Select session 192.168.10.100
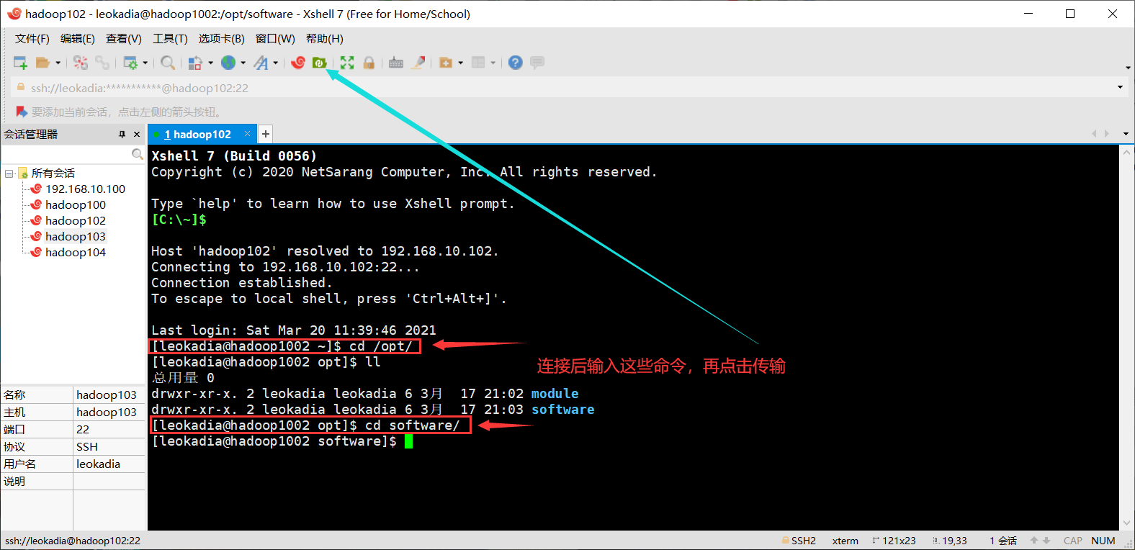Screen dimensions: 1135x550 coord(85,189)
